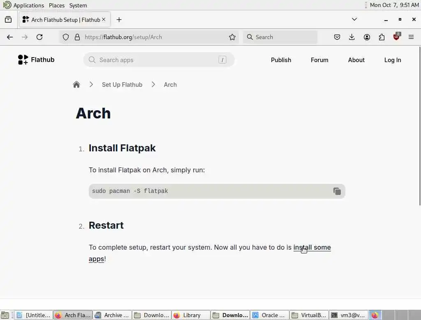Click the Install Flatpak heading
421x320 pixels.
(122, 148)
